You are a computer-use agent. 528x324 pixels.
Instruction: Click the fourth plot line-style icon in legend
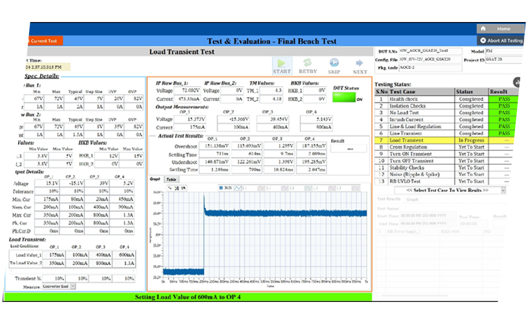click(x=308, y=188)
